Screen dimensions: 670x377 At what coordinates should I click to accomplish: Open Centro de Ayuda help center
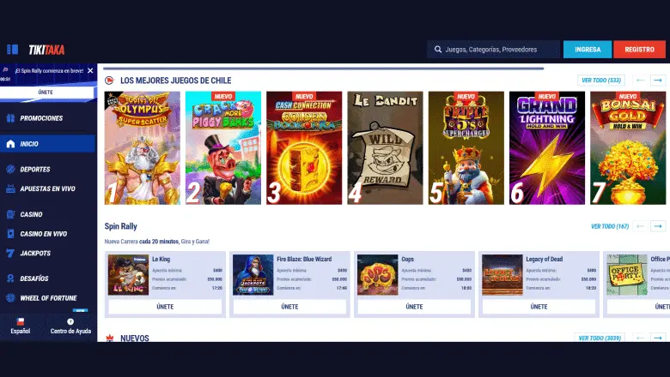70,326
